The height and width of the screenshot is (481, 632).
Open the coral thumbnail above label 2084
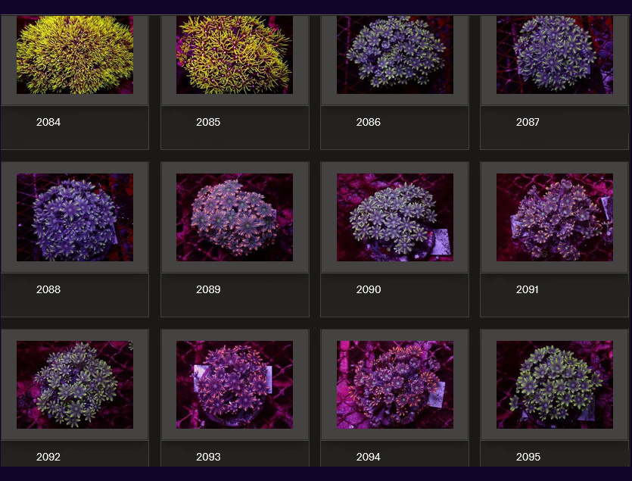pyautogui.click(x=75, y=55)
